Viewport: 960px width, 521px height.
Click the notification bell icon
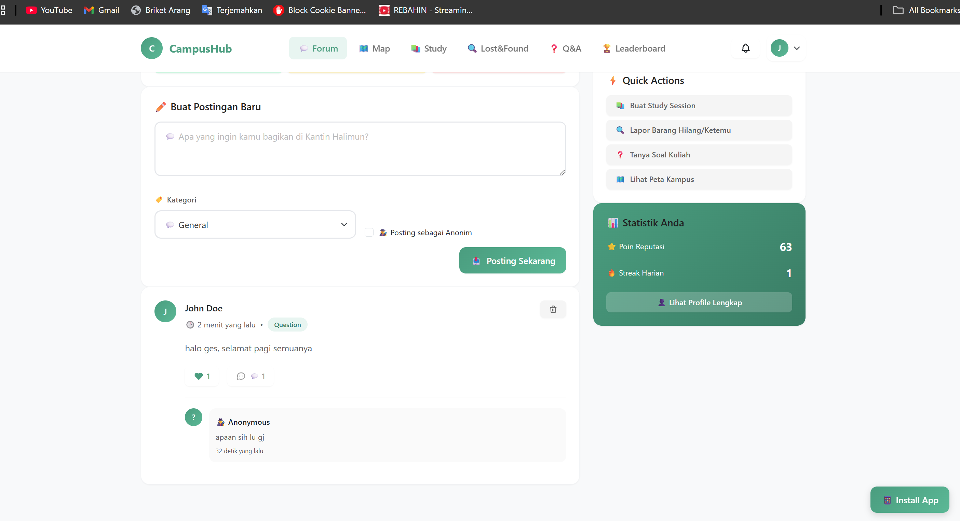pyautogui.click(x=745, y=48)
